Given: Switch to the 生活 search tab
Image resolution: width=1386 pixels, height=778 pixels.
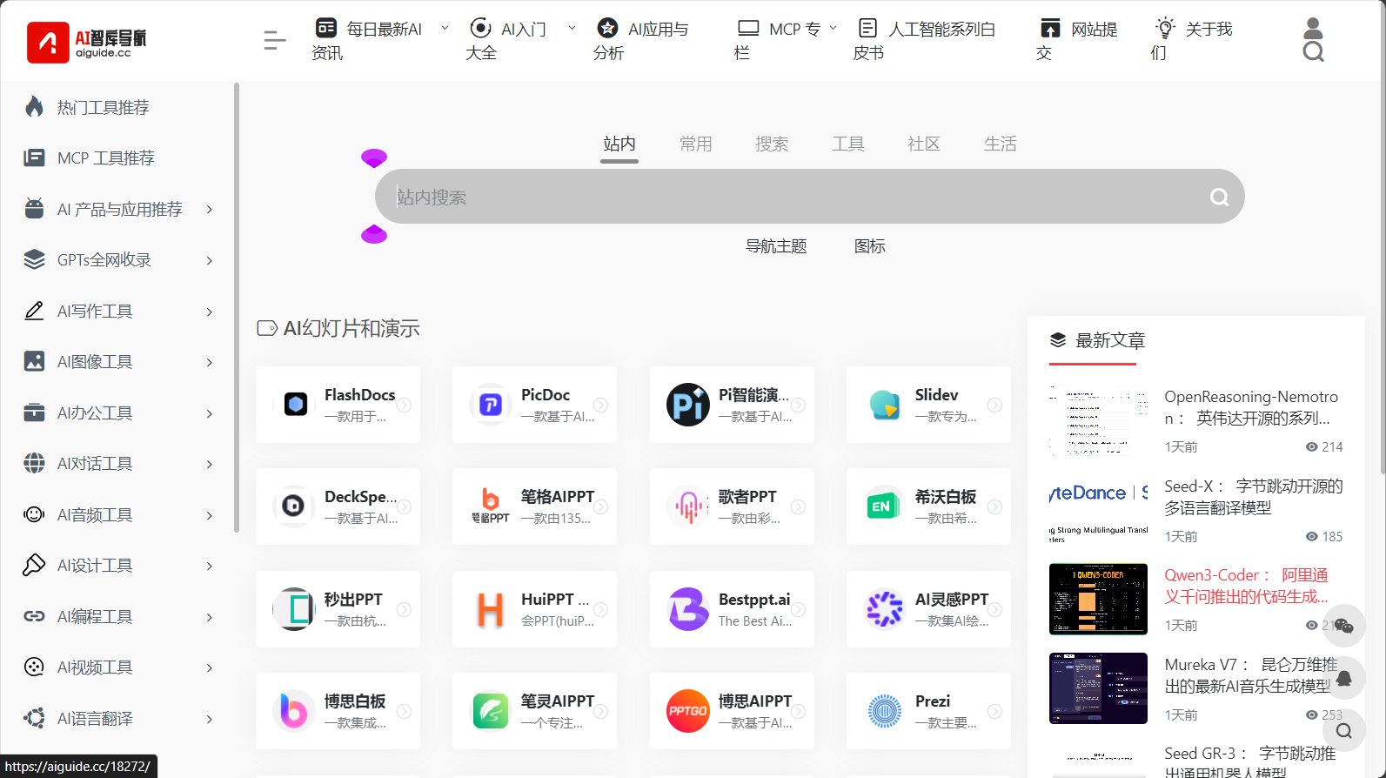Looking at the screenshot, I should pyautogui.click(x=1001, y=144).
